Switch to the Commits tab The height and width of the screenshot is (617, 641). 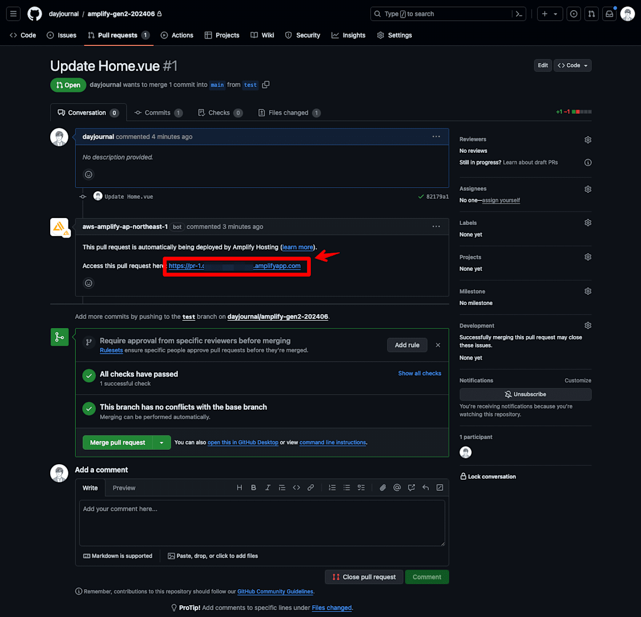(x=158, y=113)
